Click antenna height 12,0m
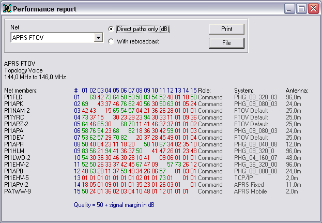 pyautogui.click(x=294, y=144)
